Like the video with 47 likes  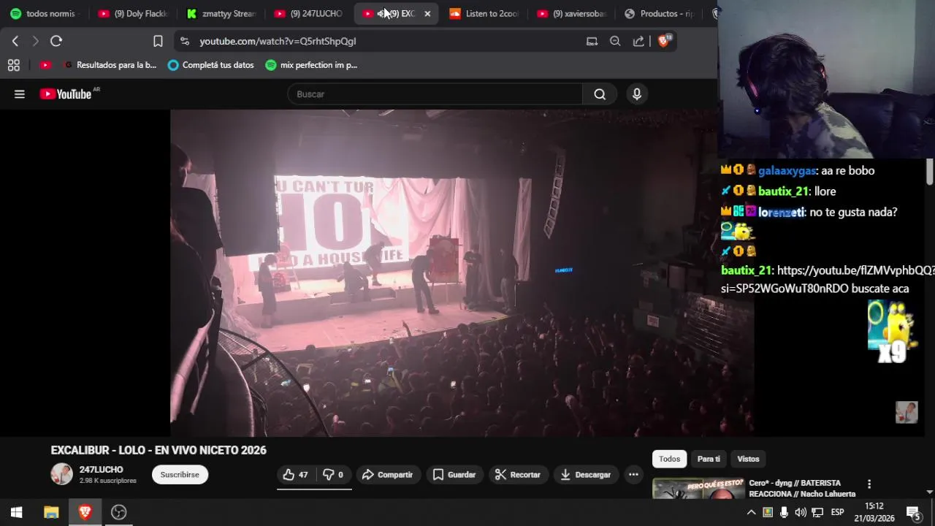point(296,475)
